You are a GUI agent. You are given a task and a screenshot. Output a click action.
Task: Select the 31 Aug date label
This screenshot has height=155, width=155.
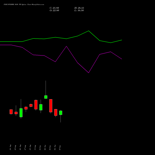click(x=35, y=148)
